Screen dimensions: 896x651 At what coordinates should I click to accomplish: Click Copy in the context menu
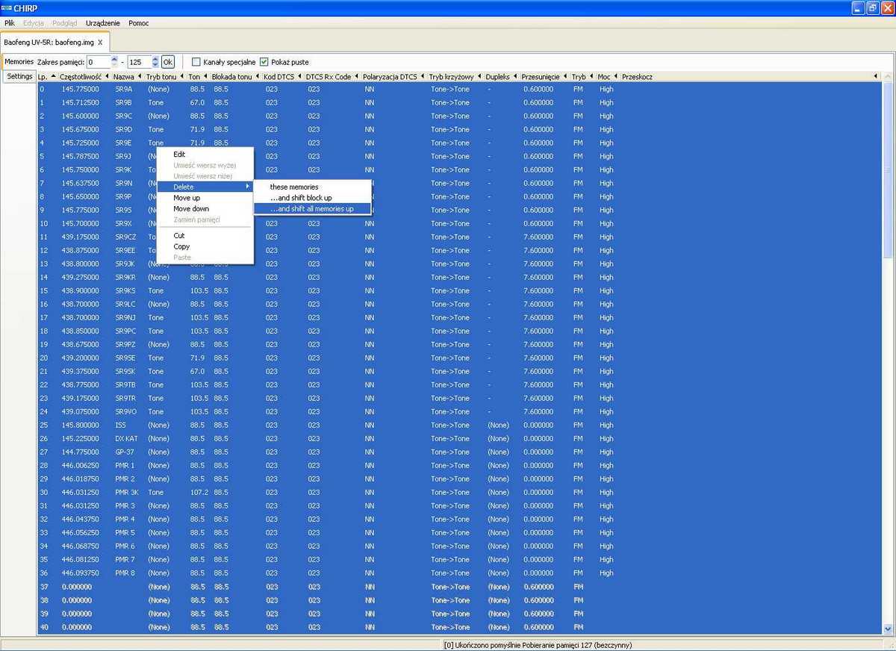coord(181,246)
